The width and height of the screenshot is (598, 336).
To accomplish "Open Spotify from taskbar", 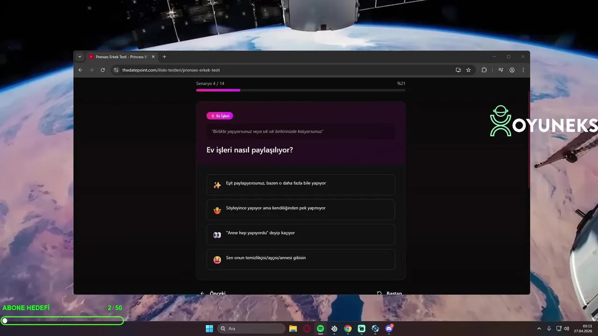I will [320, 329].
